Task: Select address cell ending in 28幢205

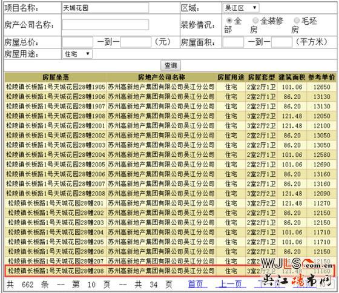Action: [x=56, y=242]
